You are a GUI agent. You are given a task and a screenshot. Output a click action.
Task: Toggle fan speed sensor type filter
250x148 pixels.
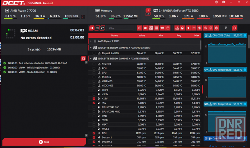coord(200,28)
